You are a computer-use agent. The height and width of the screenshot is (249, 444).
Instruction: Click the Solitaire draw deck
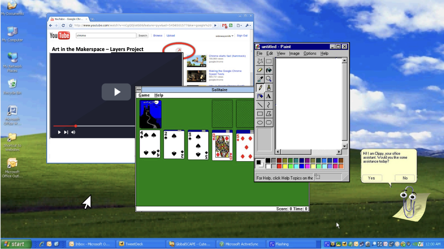tap(150, 114)
